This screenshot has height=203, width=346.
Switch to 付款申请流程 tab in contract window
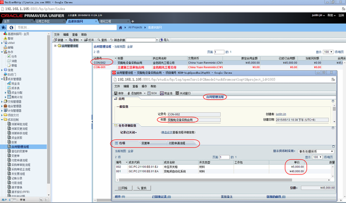tap(177, 143)
